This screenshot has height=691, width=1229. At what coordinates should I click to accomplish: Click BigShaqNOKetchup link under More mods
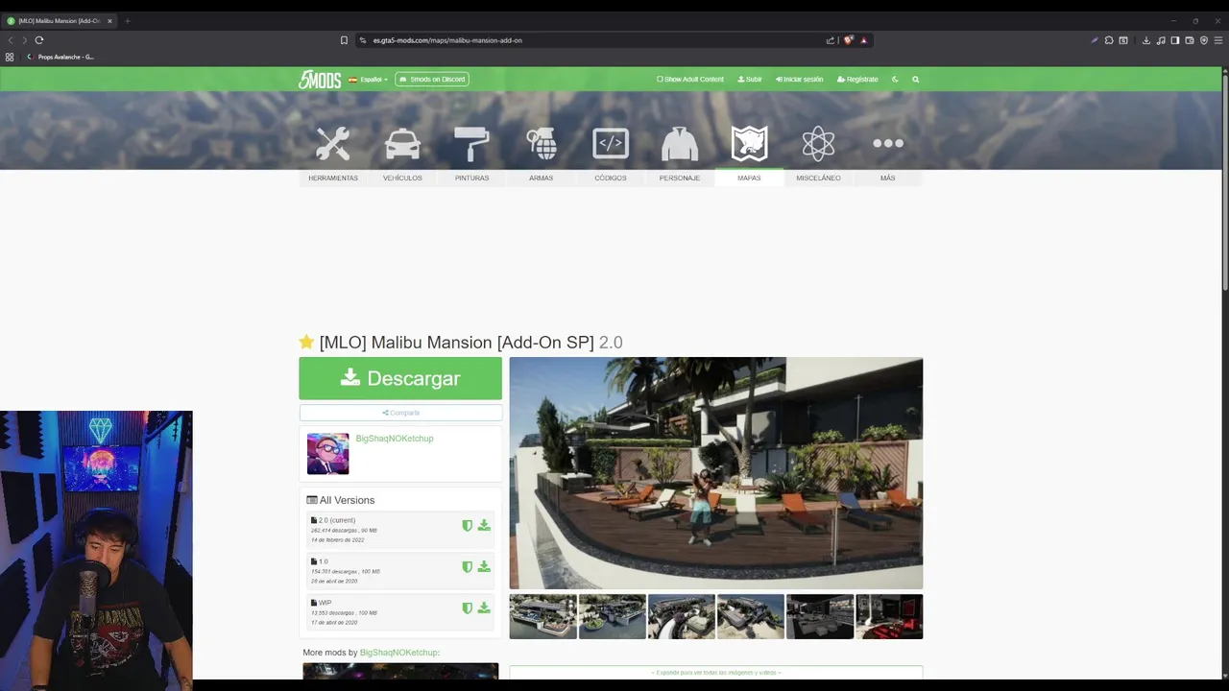point(398,653)
